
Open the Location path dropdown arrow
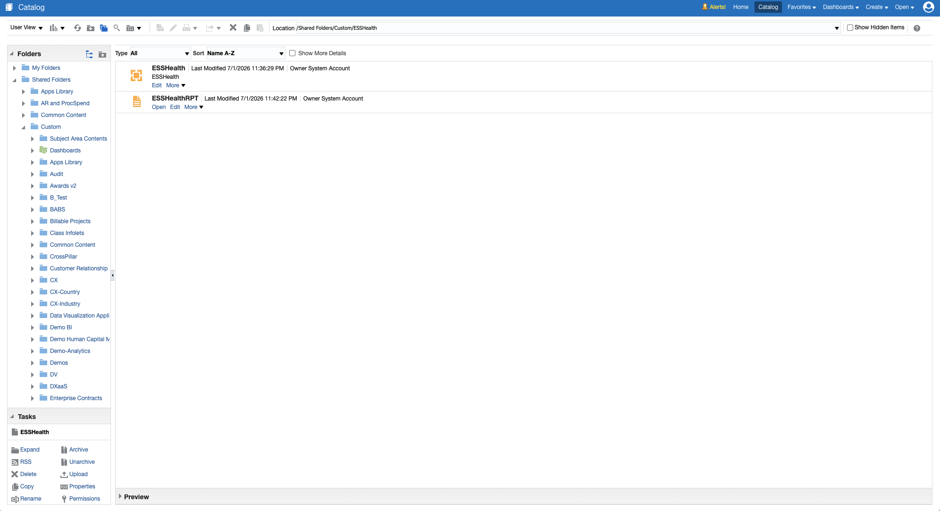[837, 28]
